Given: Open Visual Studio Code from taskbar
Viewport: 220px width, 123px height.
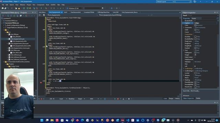Looking at the screenshot, I should (128, 120).
